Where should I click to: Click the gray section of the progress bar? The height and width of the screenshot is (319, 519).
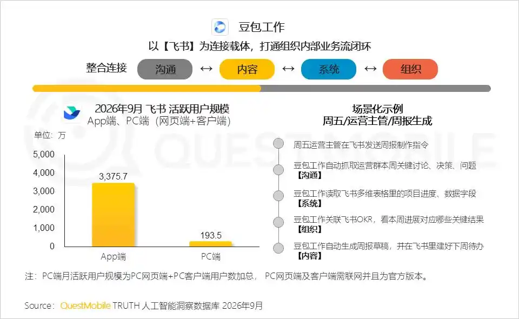tap(376, 88)
